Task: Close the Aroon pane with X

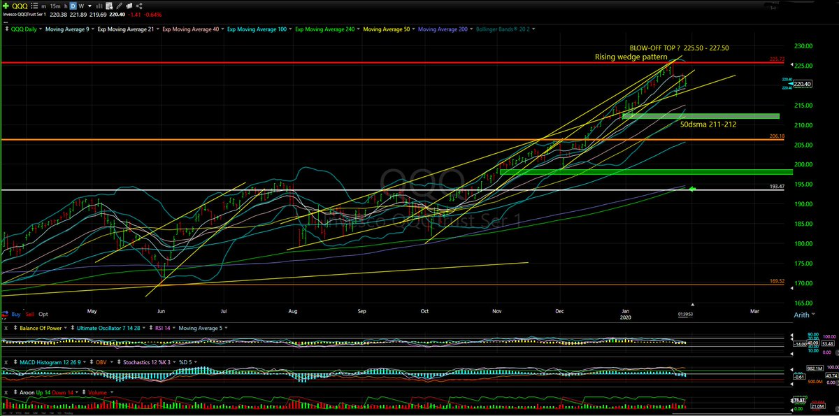Action: [x=6, y=393]
